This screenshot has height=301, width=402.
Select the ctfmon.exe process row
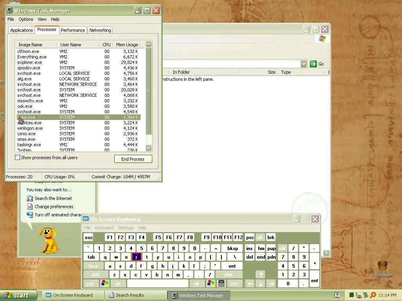pyautogui.click(x=78, y=51)
